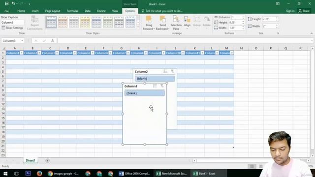Expand the Slicer Styles gallery
The width and height of the screenshot is (315, 177).
[x=138, y=26]
